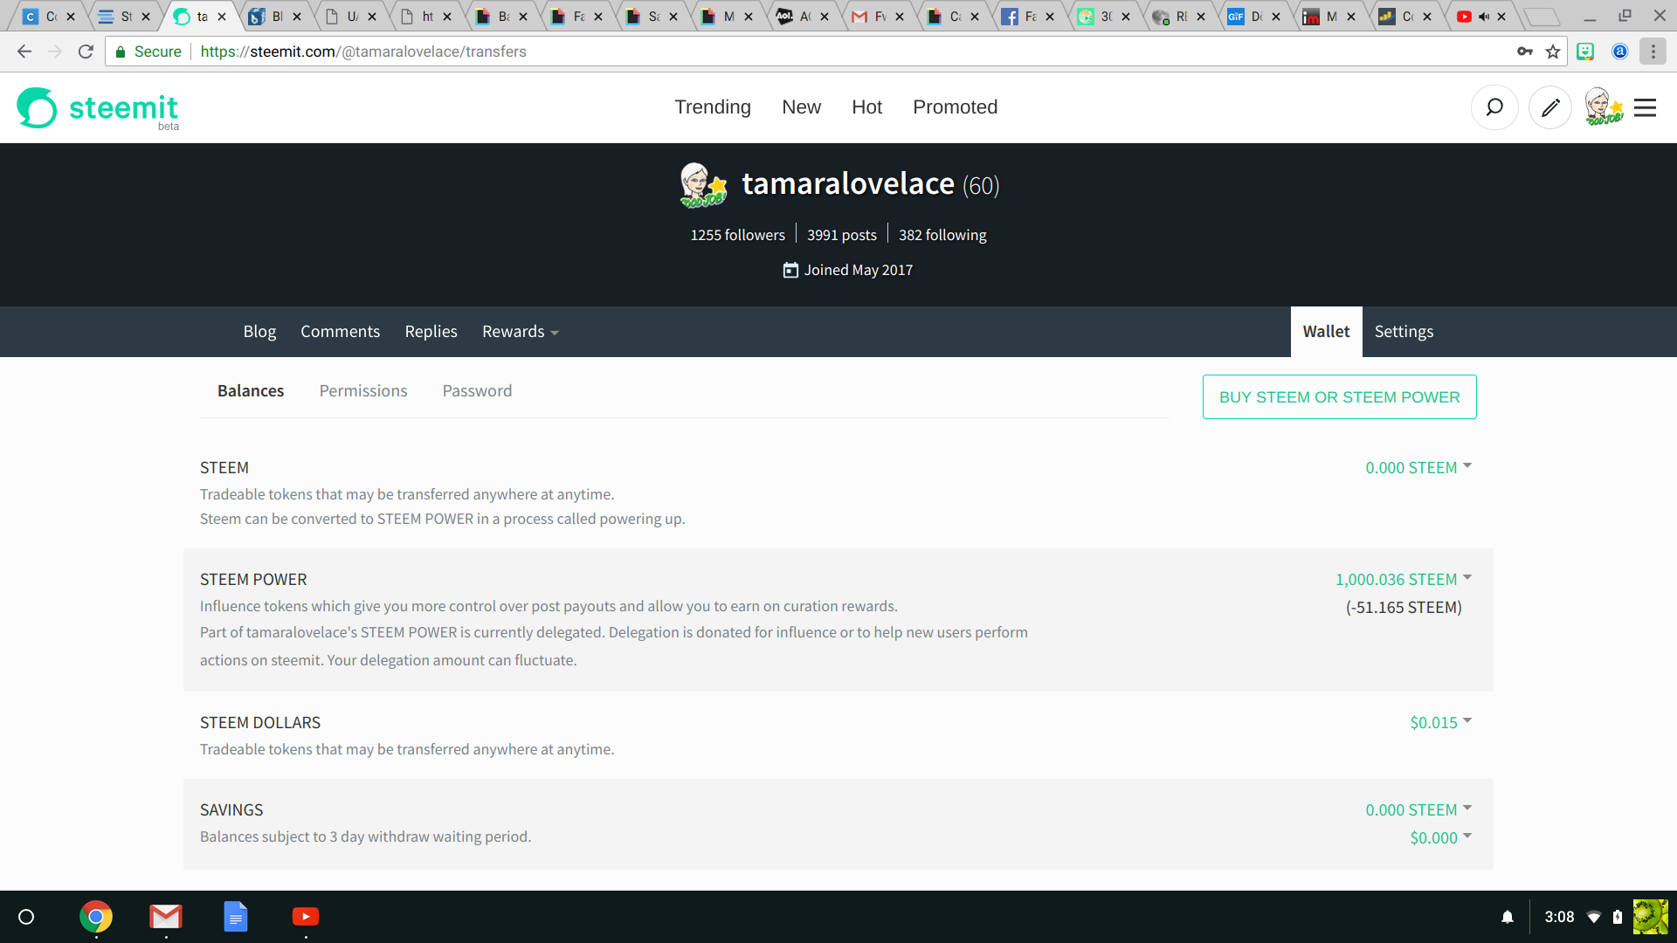Click the browser address bar URL
The height and width of the screenshot is (943, 1677).
tap(363, 52)
